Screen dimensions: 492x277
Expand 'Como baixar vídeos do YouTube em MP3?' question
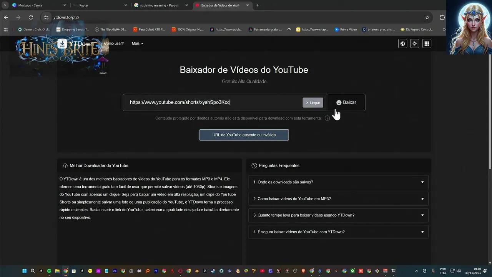pos(338,199)
